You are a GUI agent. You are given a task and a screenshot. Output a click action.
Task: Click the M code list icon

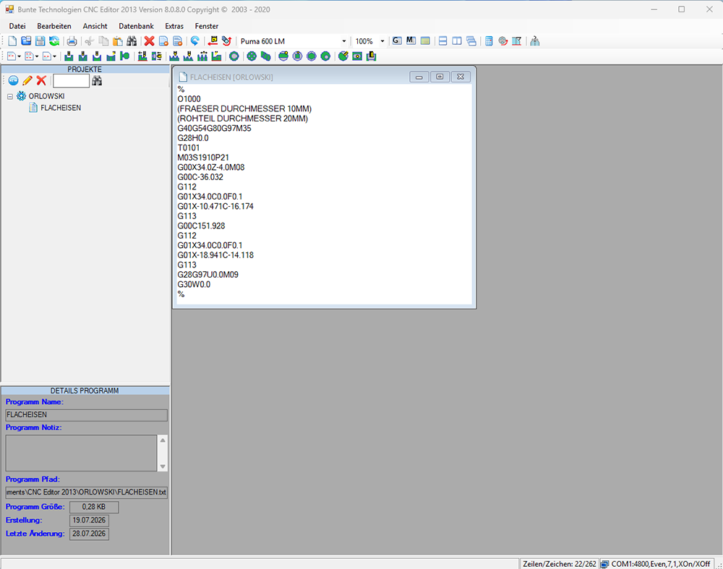(x=411, y=40)
